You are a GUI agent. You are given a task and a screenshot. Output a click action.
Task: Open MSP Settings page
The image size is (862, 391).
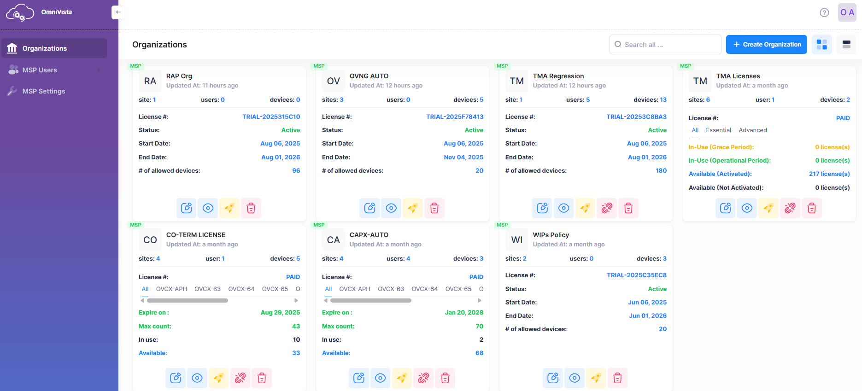pos(44,91)
